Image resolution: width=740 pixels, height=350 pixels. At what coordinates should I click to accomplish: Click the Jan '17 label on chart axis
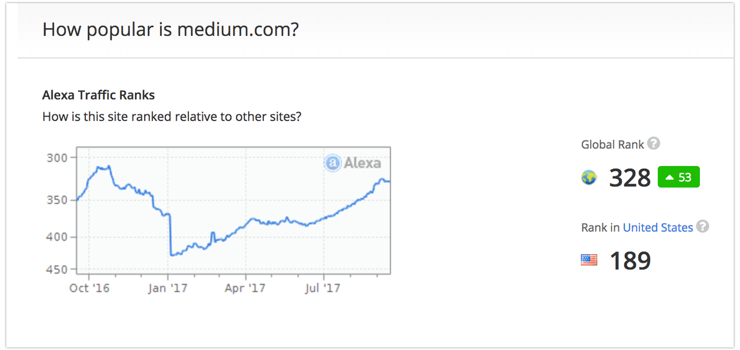(x=168, y=288)
